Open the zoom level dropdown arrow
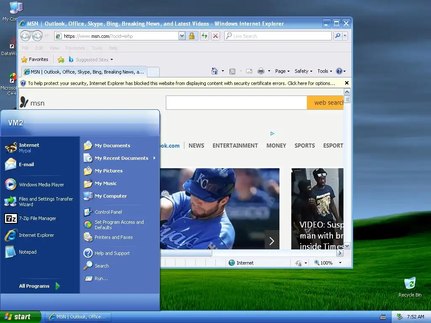Viewport: 431px width, 323px height. pyautogui.click(x=340, y=263)
